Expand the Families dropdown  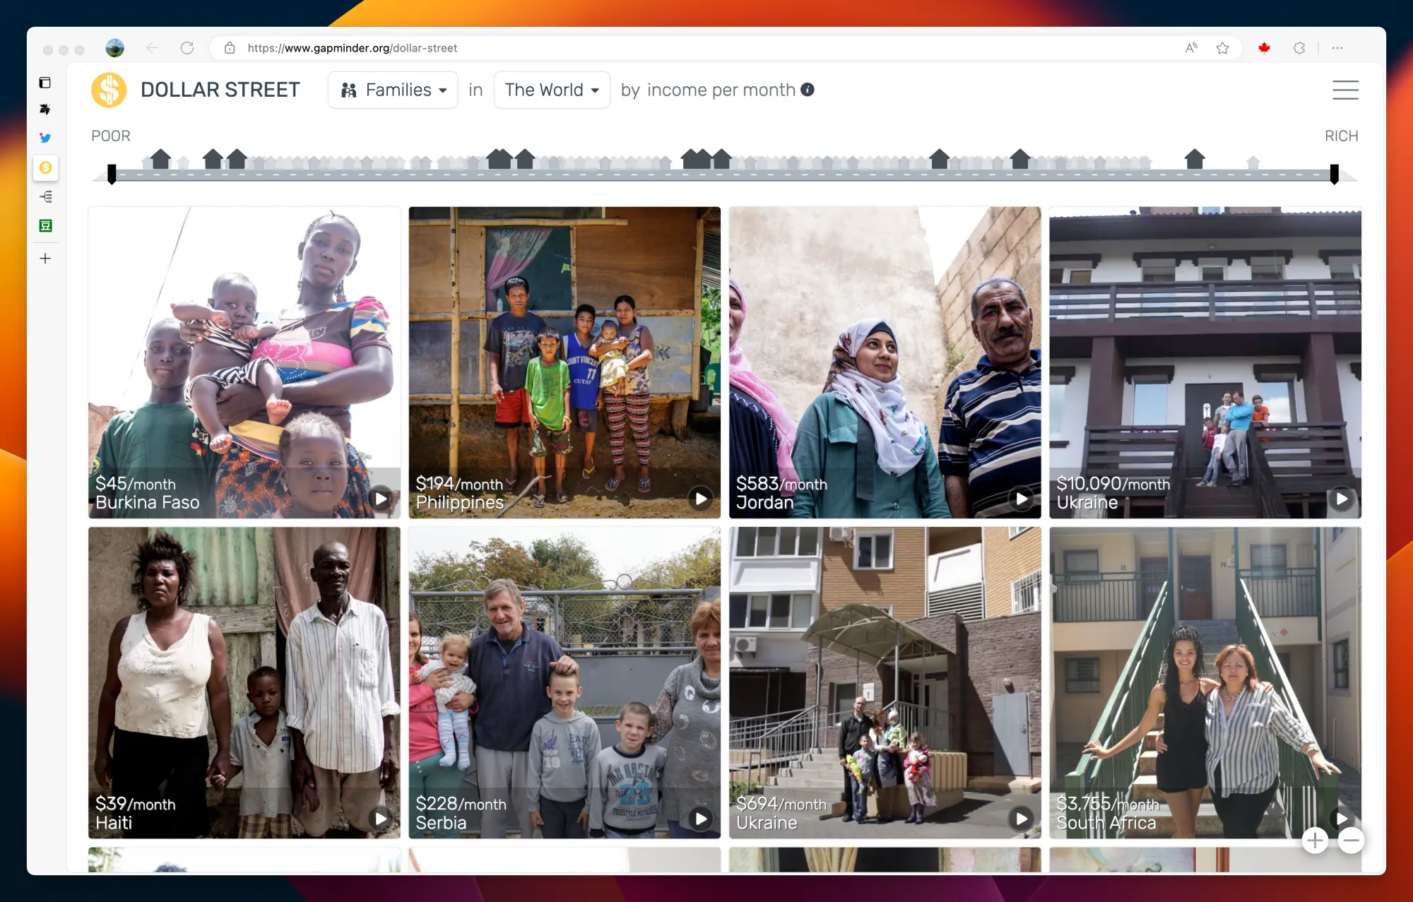[x=393, y=90]
